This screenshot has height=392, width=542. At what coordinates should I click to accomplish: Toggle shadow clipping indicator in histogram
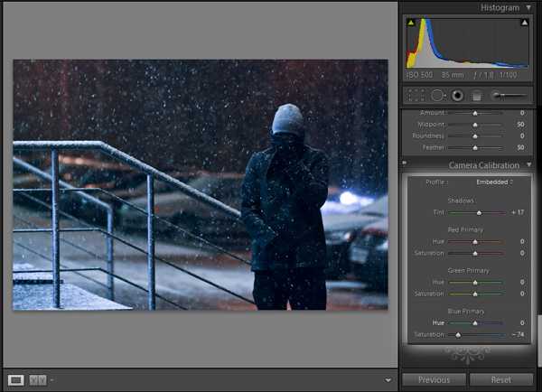click(x=408, y=22)
